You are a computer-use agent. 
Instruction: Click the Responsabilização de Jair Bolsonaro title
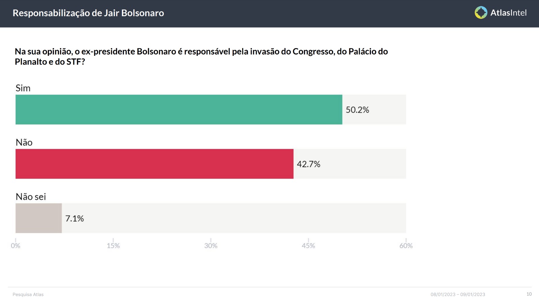(x=88, y=13)
